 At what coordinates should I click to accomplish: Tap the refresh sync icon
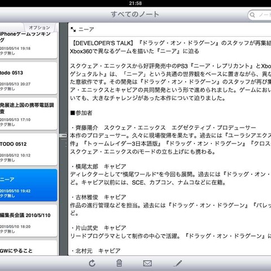click(92, 263)
